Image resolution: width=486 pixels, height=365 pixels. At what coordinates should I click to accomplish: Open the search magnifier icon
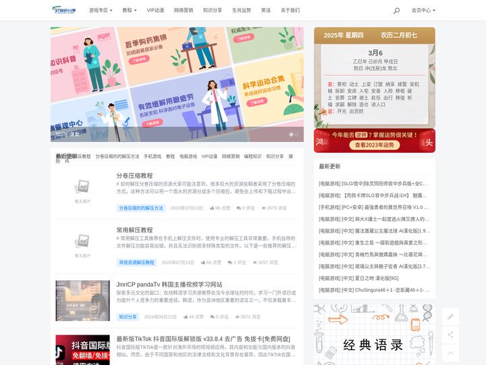click(396, 10)
